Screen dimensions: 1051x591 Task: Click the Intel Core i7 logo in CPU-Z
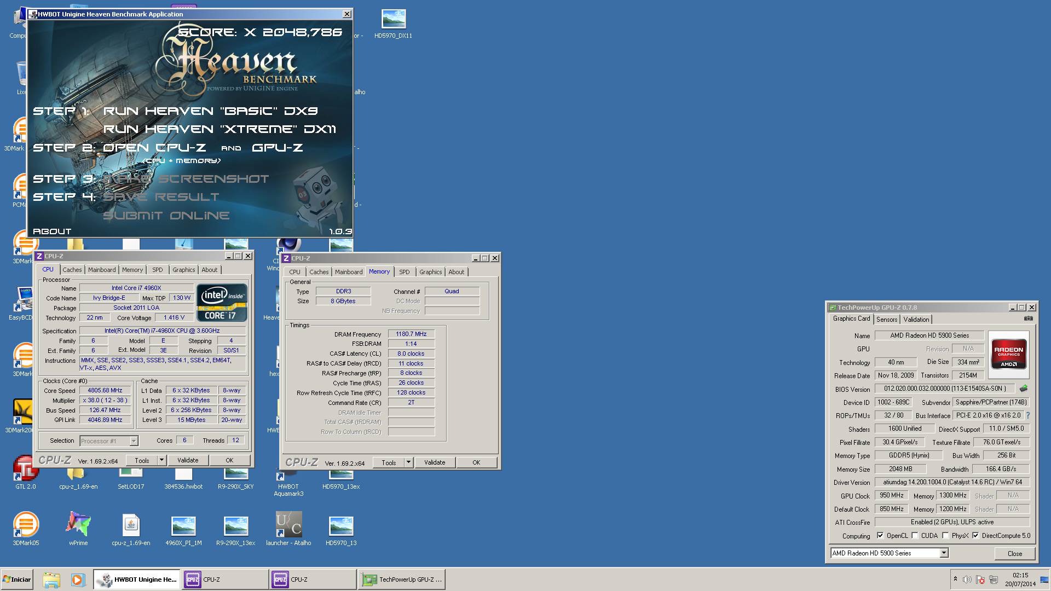[222, 303]
